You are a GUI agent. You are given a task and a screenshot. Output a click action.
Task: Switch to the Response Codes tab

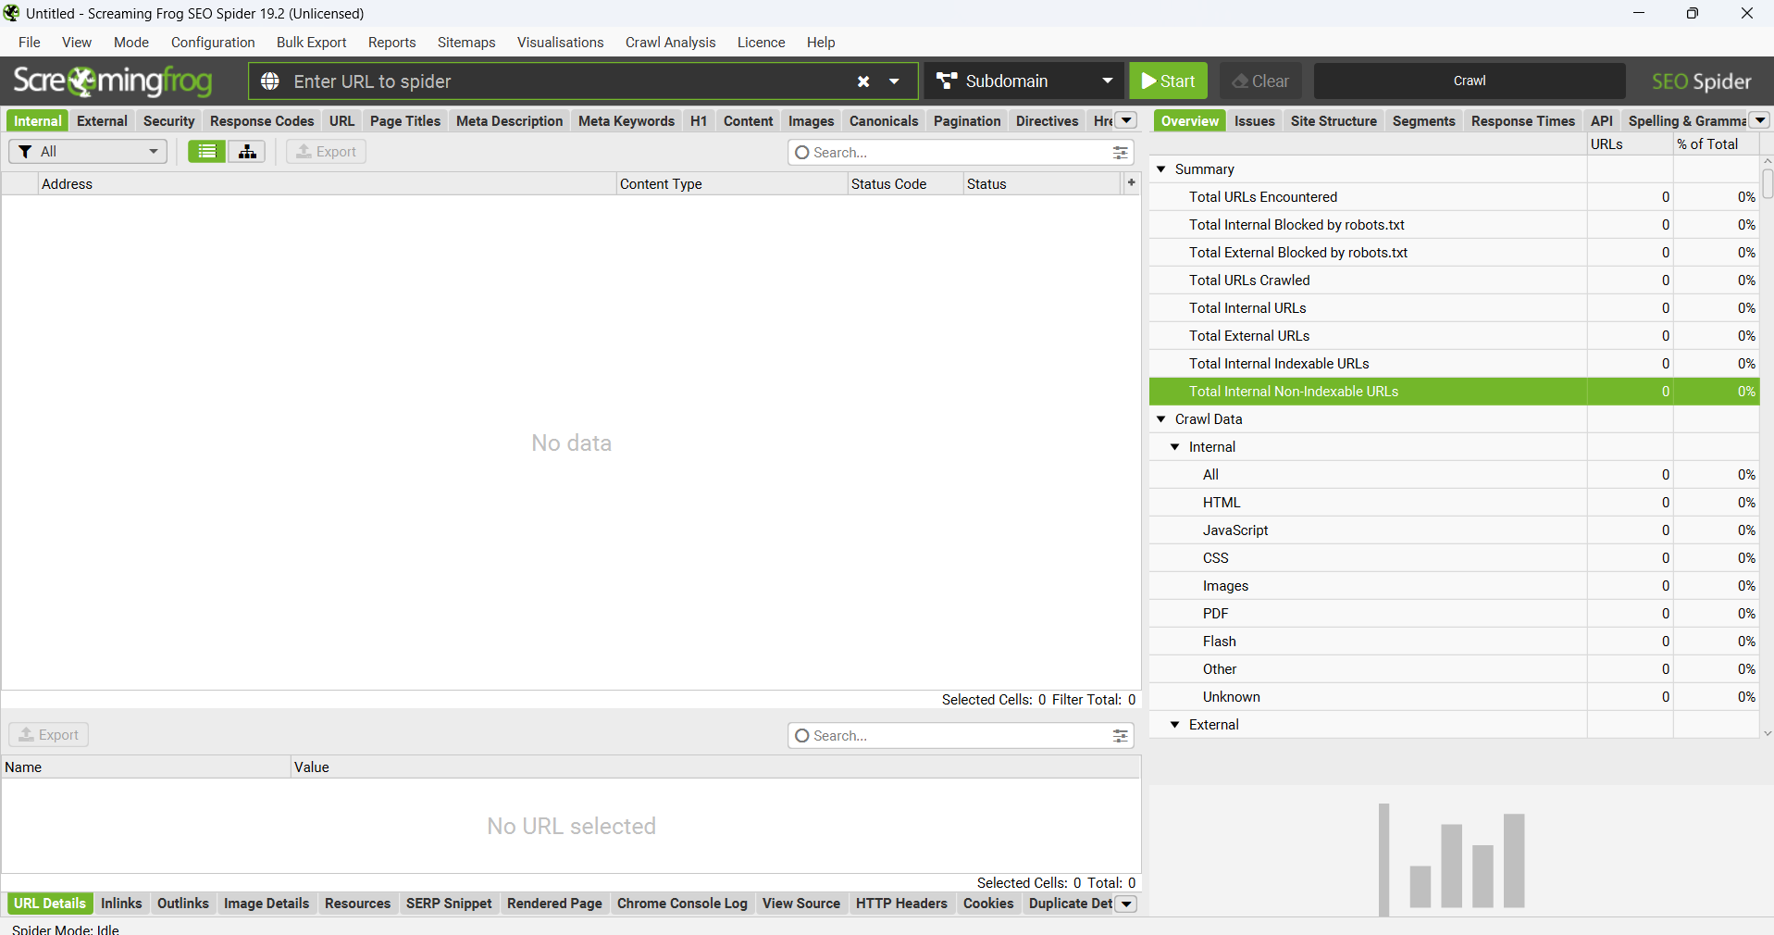tap(262, 121)
